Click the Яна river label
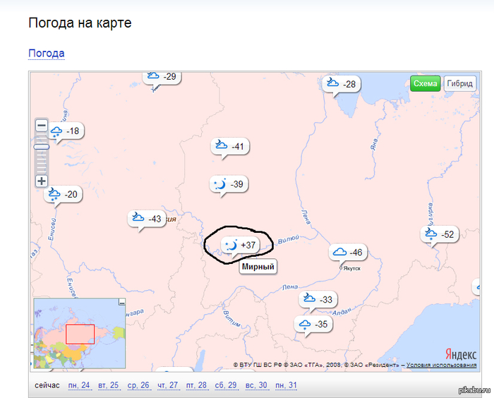Image resolution: width=494 pixels, height=398 pixels. click(374, 144)
